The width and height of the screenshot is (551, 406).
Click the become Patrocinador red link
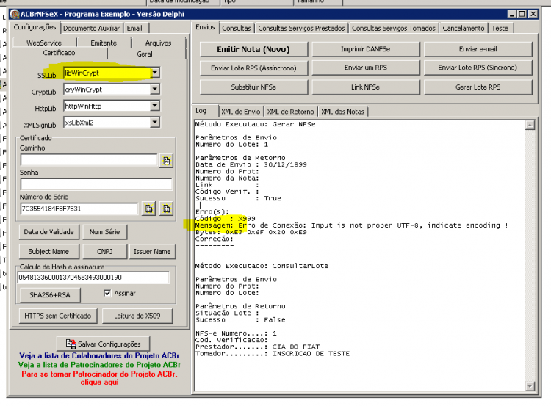coord(99,378)
